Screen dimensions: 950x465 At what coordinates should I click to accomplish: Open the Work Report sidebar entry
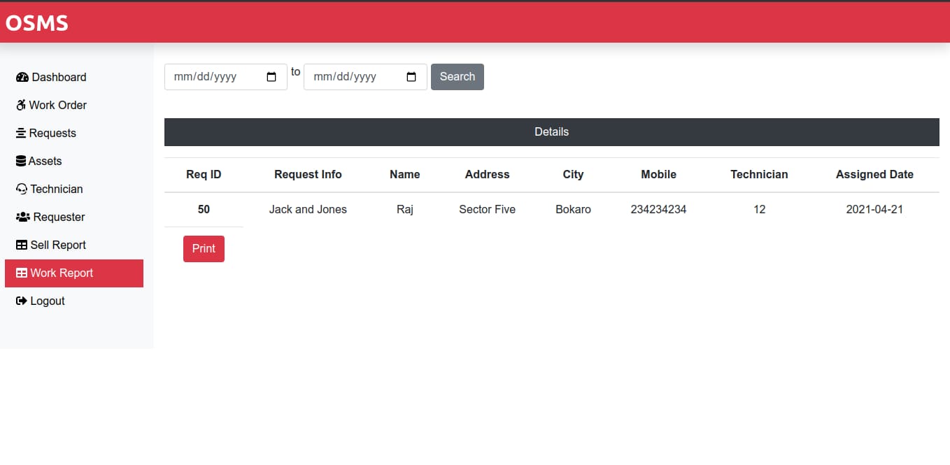tap(62, 273)
